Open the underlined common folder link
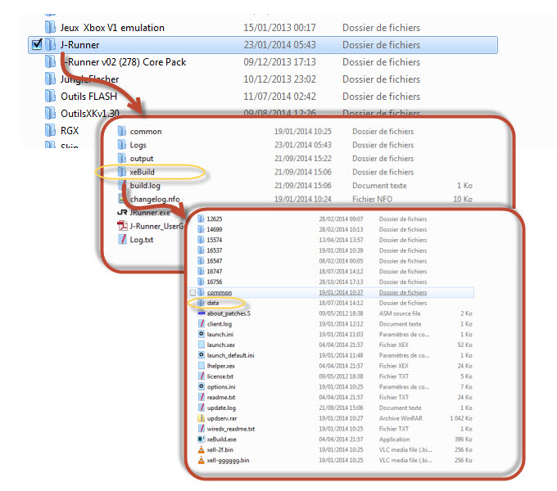The height and width of the screenshot is (491, 557). pyautogui.click(x=220, y=292)
